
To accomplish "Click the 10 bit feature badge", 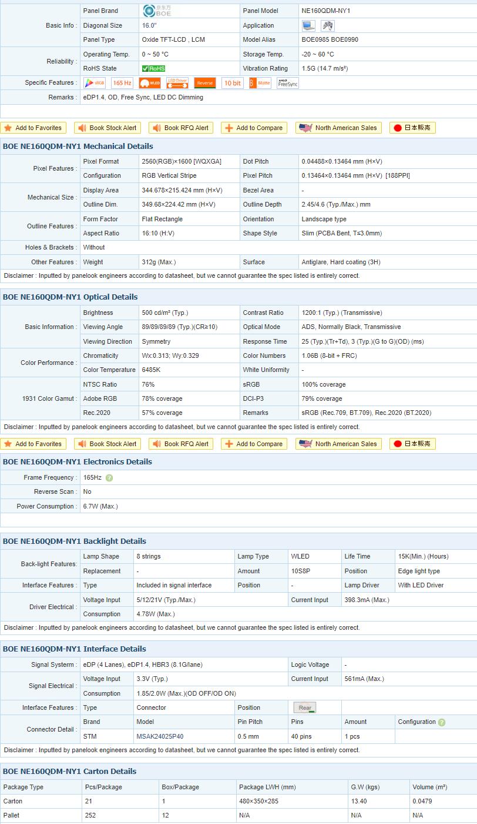I will click(233, 83).
